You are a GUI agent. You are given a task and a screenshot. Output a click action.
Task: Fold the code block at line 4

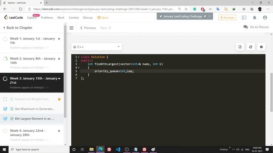tap(78, 68)
